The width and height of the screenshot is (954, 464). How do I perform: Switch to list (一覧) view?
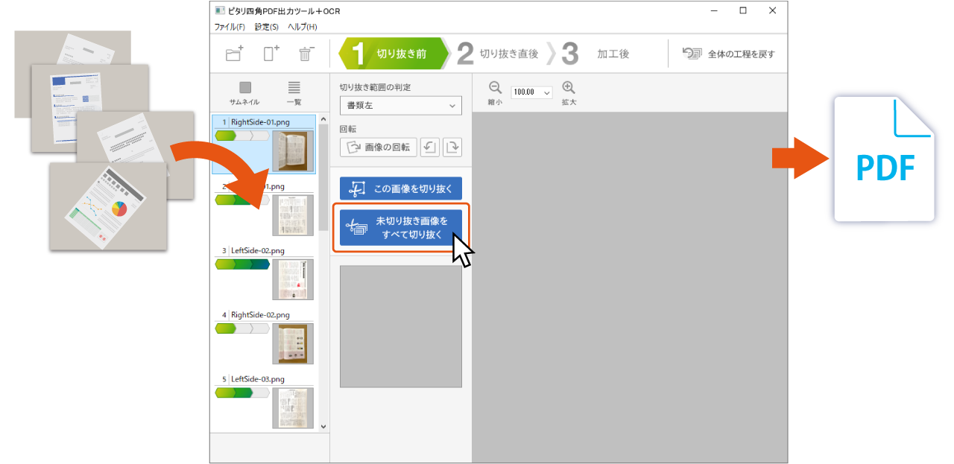tap(294, 88)
